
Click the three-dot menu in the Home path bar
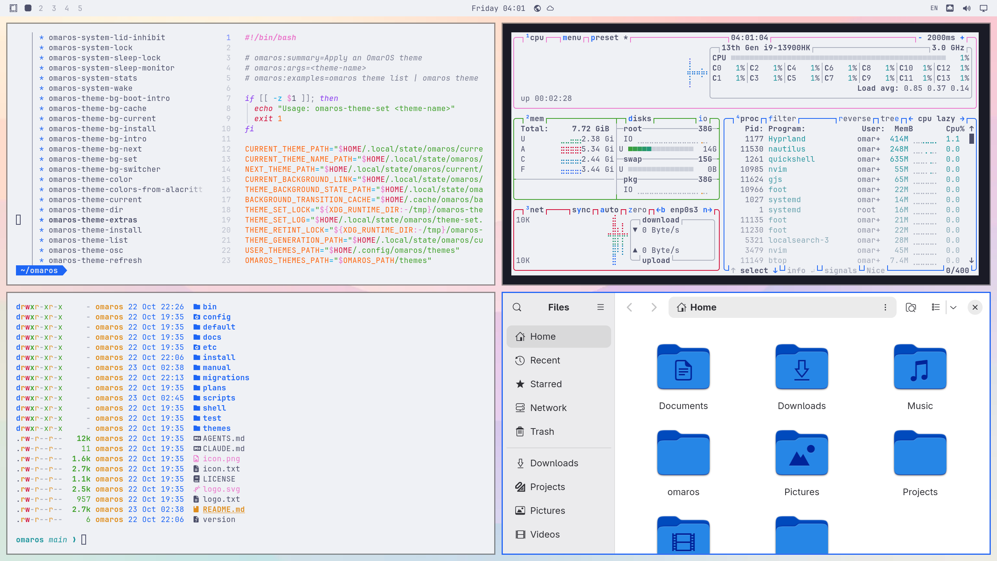click(885, 307)
